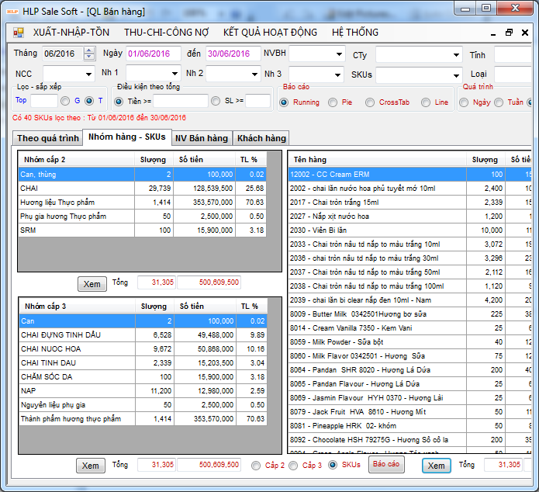The image size is (539, 492).
Task: Select Tuần process radio button
Action: click(x=499, y=102)
